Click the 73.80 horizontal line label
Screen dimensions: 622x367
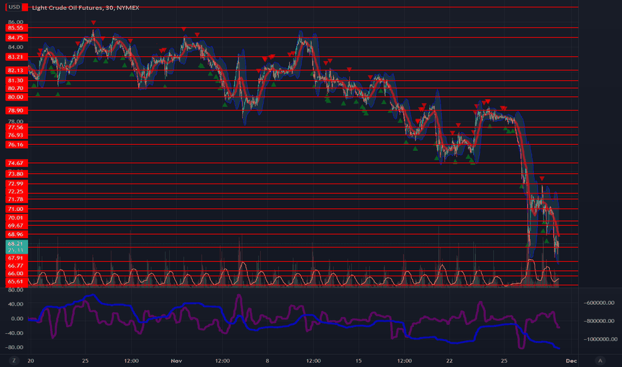coord(16,173)
